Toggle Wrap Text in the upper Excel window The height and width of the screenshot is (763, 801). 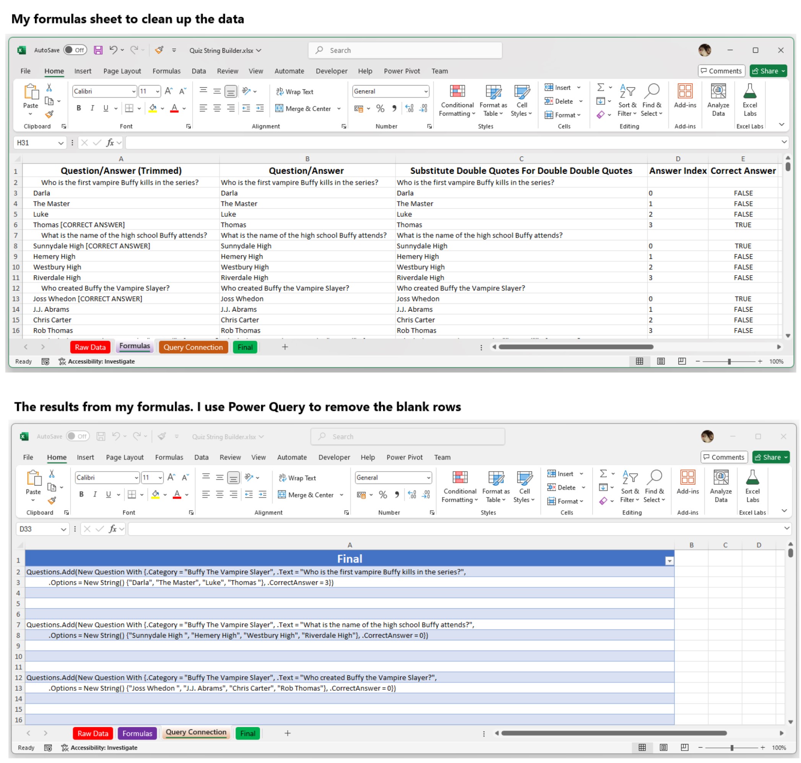pos(295,91)
